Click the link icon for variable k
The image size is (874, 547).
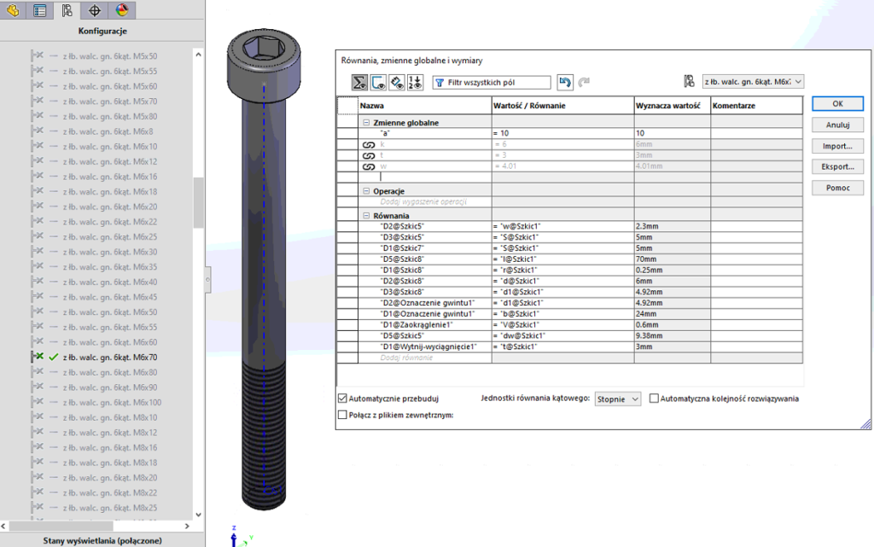pos(369,145)
